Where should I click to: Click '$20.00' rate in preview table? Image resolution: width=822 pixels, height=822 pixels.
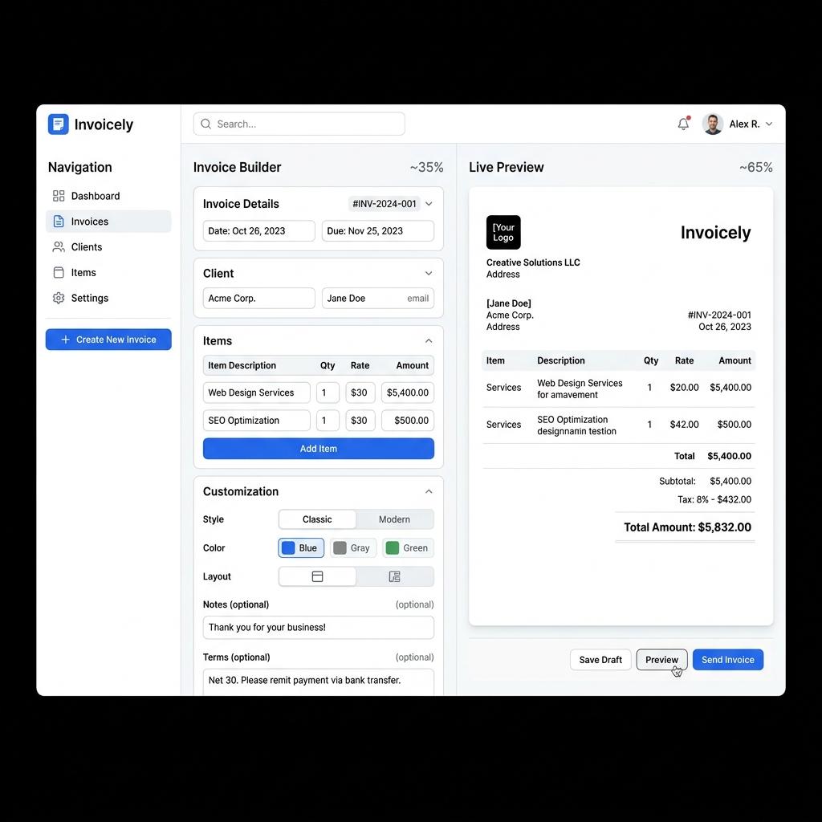(684, 388)
